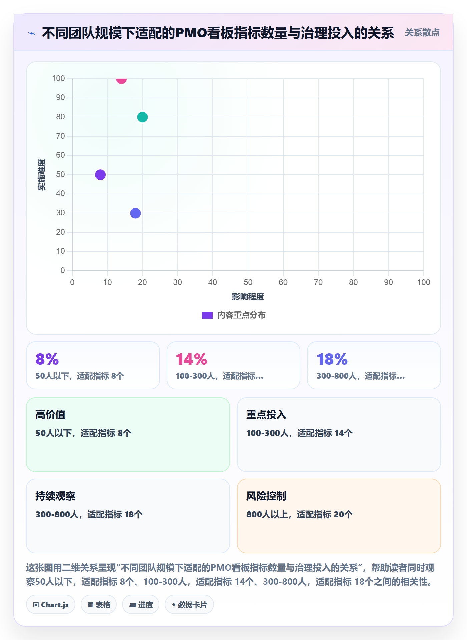The height and width of the screenshot is (640, 467).
Task: Click the text 300-800人，适配指标 18个 in 持续观察
Action: [x=89, y=514]
